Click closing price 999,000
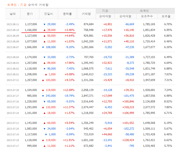 coord(32,146)
